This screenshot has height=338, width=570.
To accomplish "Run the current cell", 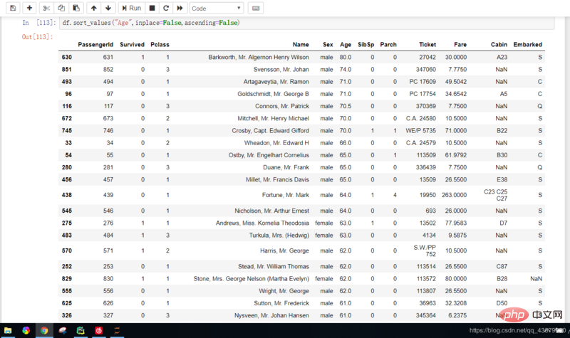I will tap(132, 8).
